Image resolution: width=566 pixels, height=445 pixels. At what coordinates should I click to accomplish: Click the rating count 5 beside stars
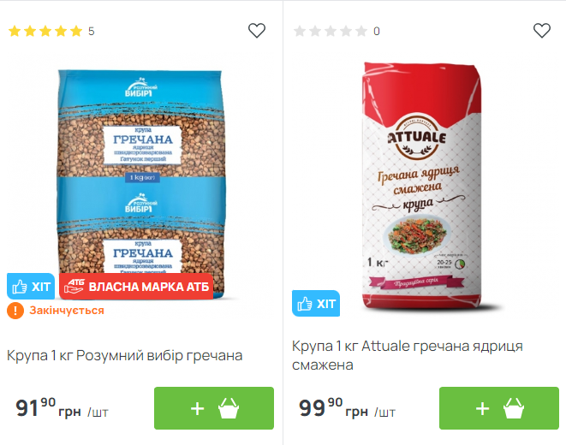[92, 32]
